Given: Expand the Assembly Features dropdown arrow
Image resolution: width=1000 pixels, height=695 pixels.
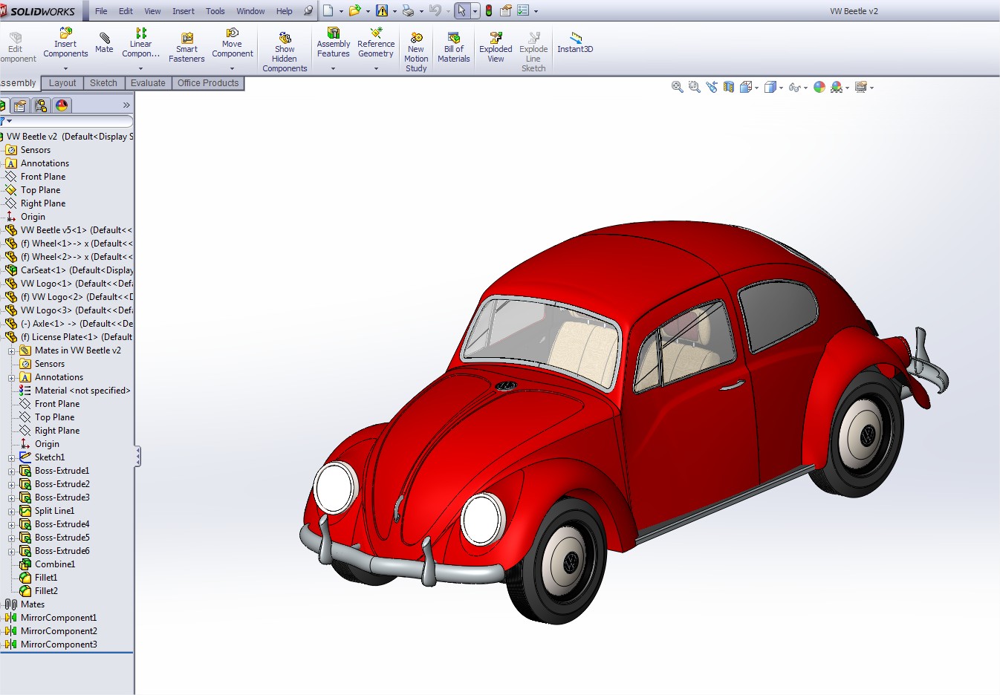Looking at the screenshot, I should [x=334, y=68].
